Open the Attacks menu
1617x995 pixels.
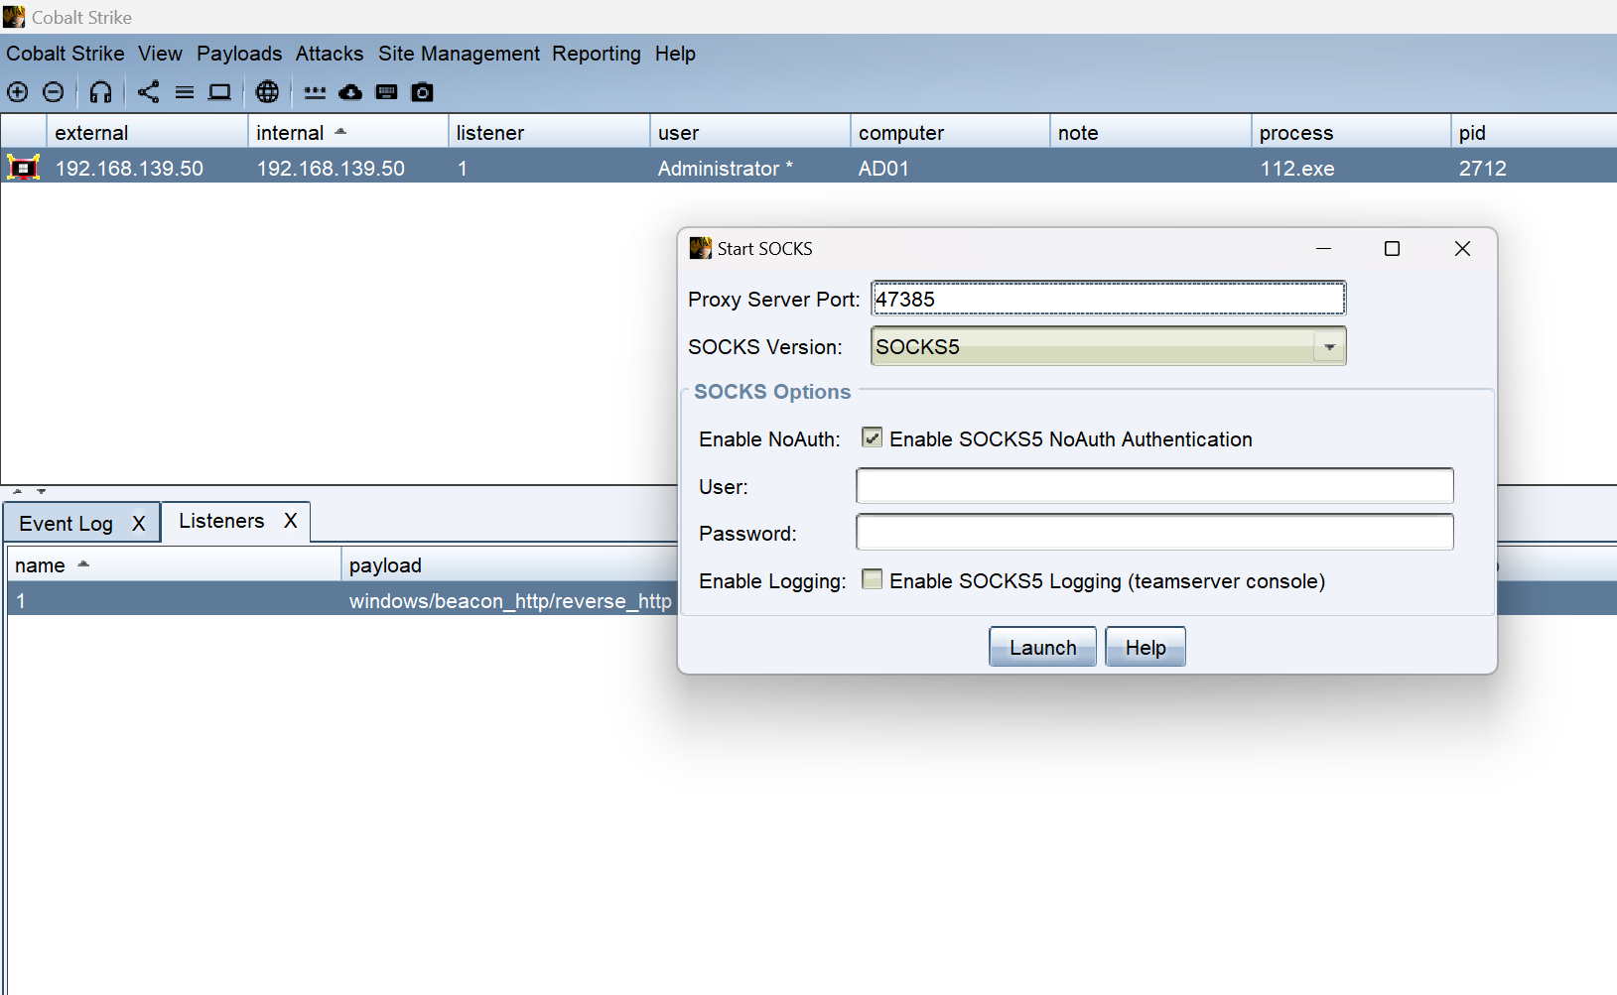click(x=330, y=54)
